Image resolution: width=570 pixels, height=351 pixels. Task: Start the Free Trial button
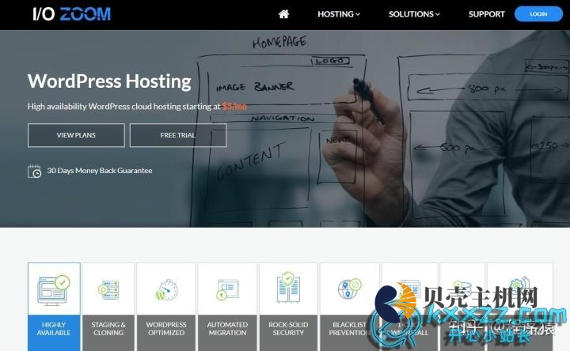click(x=178, y=135)
